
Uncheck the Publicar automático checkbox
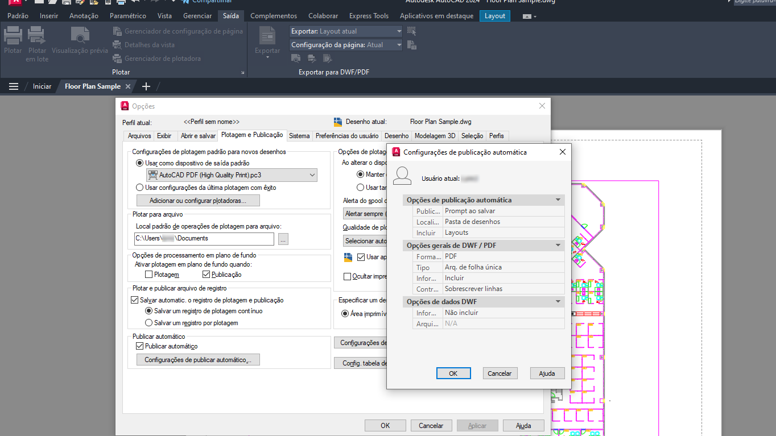[x=139, y=346]
